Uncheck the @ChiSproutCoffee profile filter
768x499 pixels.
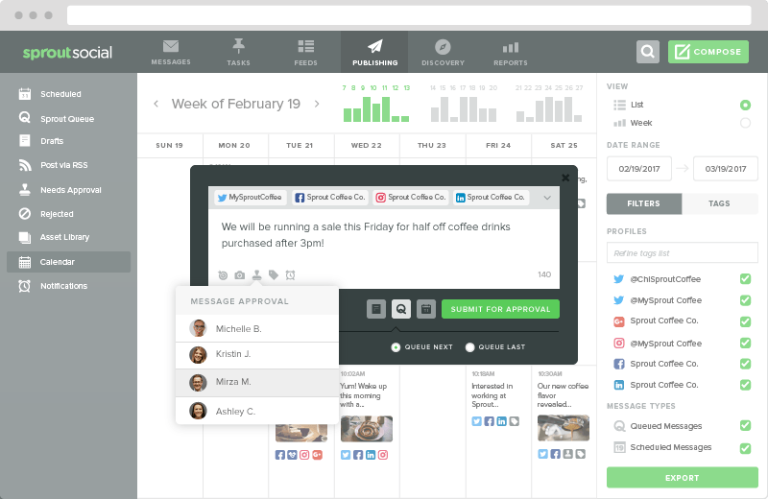[x=746, y=279]
